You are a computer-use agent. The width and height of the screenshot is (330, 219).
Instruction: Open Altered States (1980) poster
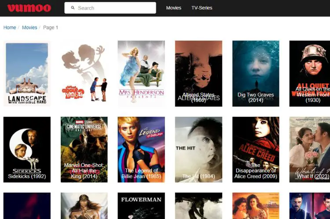click(x=198, y=73)
